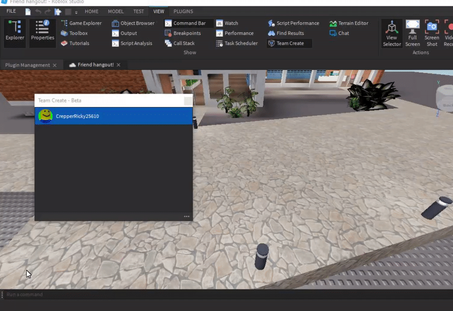Switch to the TEST ribbon tab

click(x=138, y=12)
